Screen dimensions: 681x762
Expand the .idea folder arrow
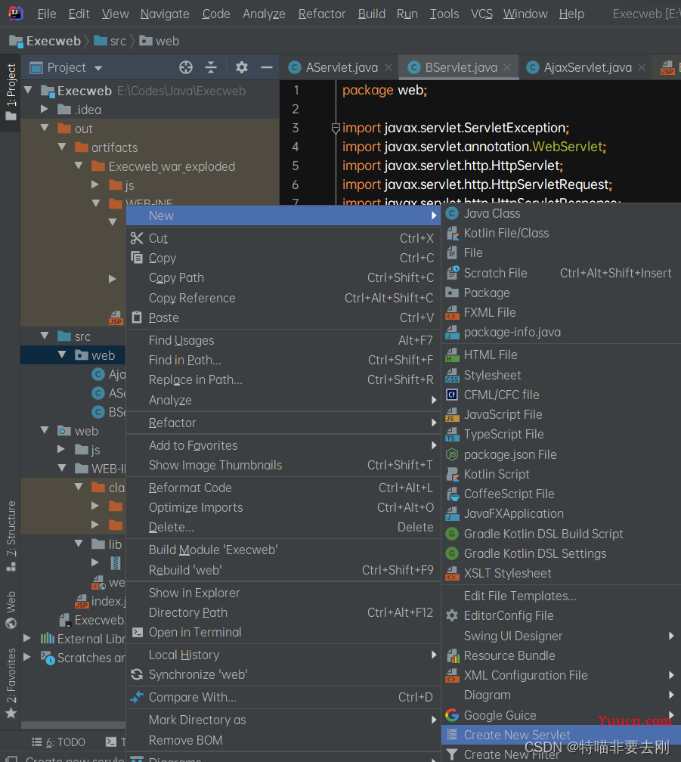click(45, 110)
